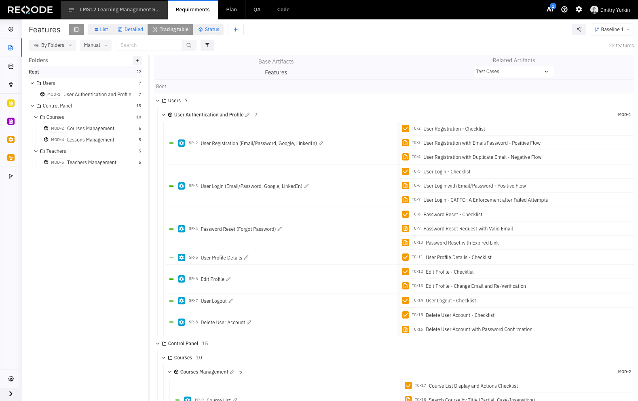Open the dashboard icon in left sidebar
The height and width of the screenshot is (401, 638).
tap(11, 29)
